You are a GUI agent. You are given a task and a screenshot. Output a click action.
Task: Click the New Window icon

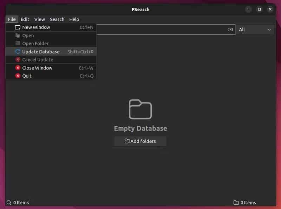click(17, 27)
